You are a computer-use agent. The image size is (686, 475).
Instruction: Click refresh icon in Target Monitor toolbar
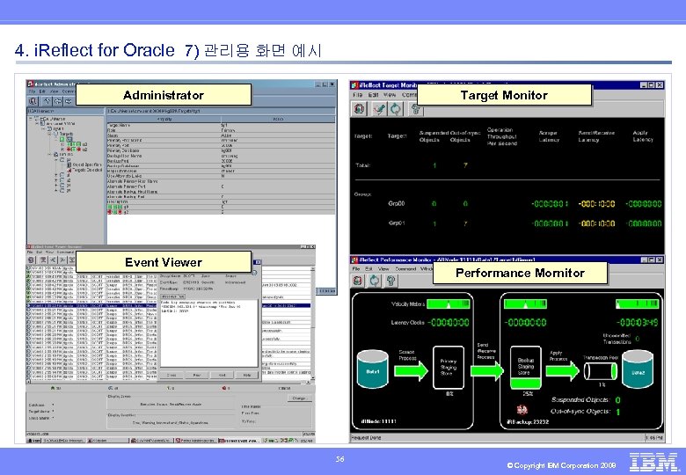click(396, 109)
